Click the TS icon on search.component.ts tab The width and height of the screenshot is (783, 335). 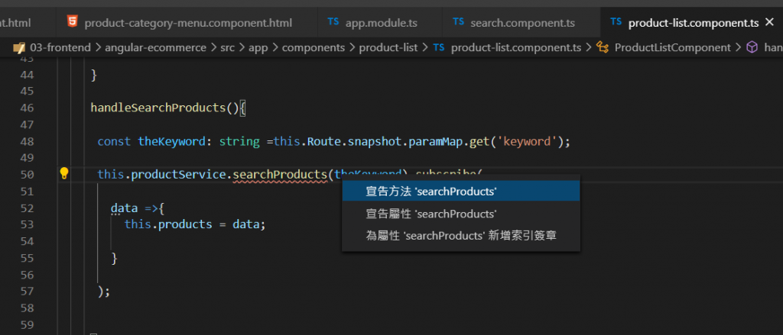click(458, 22)
